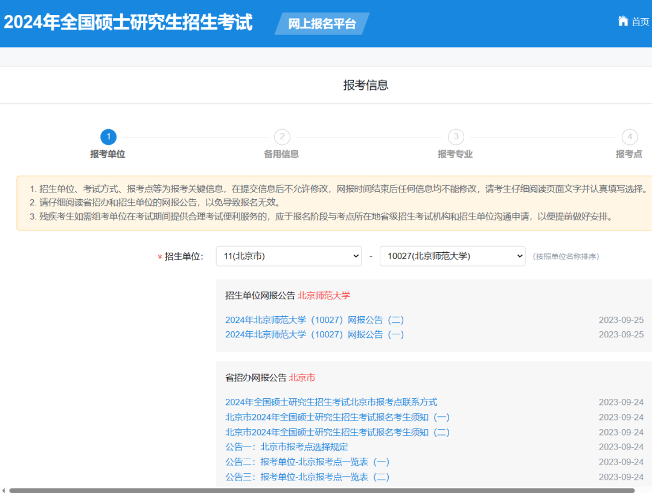
Task: Click 2023-09-25 date of 网报公告(二)
Action: (621, 320)
